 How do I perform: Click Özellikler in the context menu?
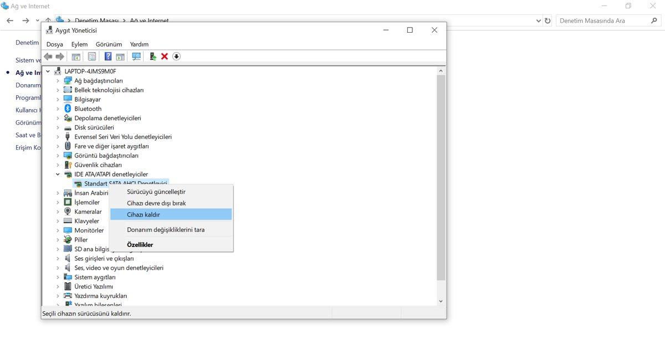tap(140, 244)
